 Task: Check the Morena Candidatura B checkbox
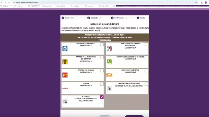coord(102,84)
